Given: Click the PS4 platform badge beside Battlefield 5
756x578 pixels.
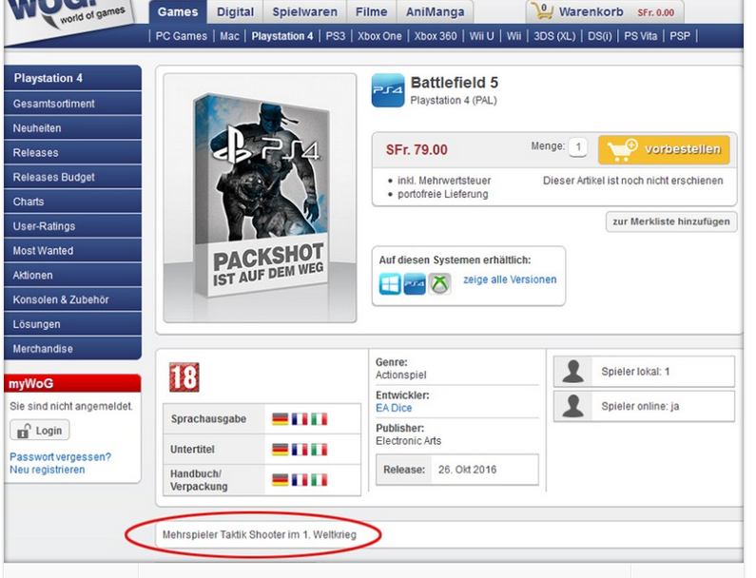Looking at the screenshot, I should [x=388, y=90].
